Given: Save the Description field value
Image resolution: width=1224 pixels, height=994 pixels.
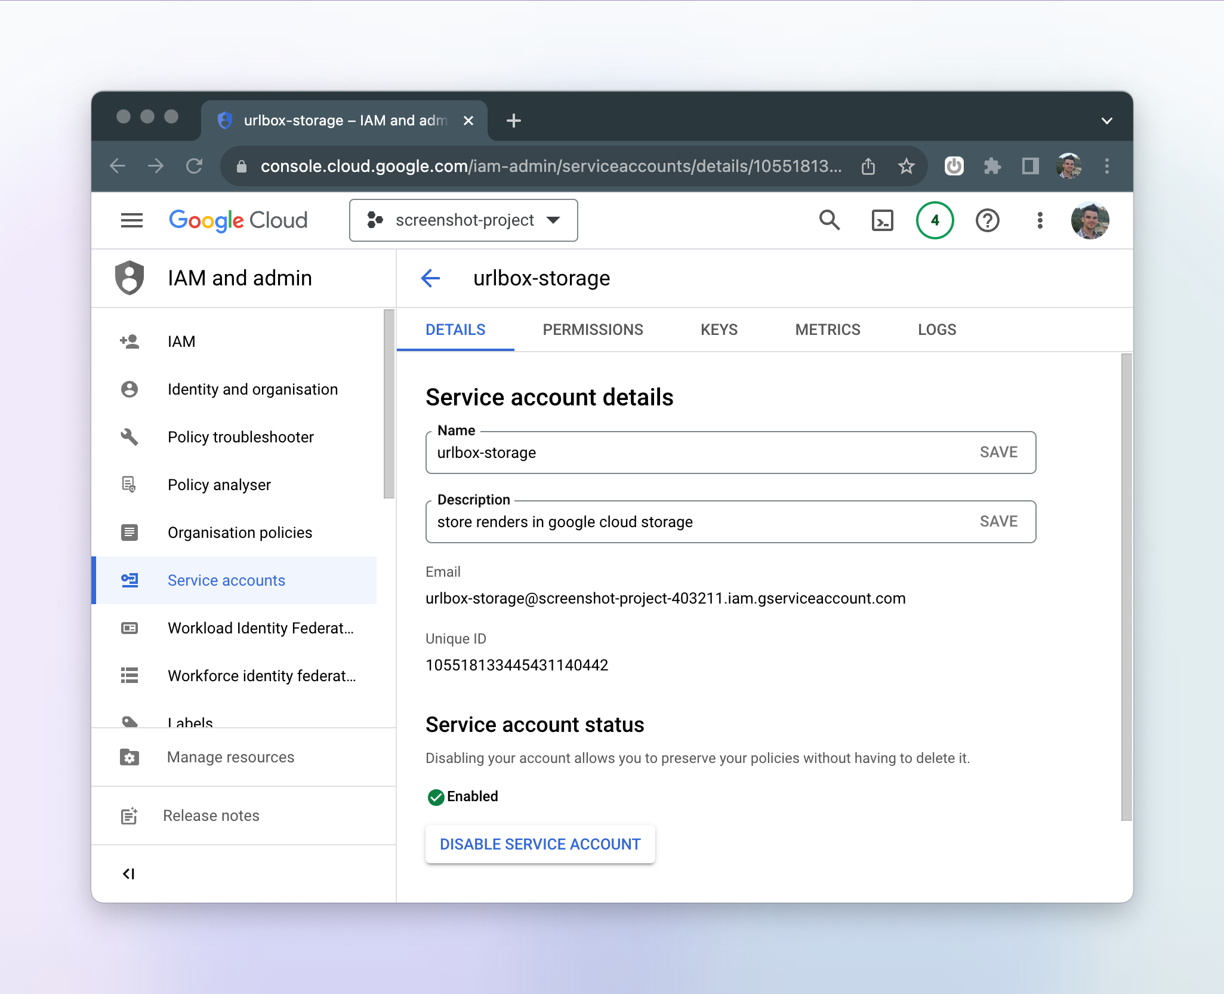Looking at the screenshot, I should (998, 521).
